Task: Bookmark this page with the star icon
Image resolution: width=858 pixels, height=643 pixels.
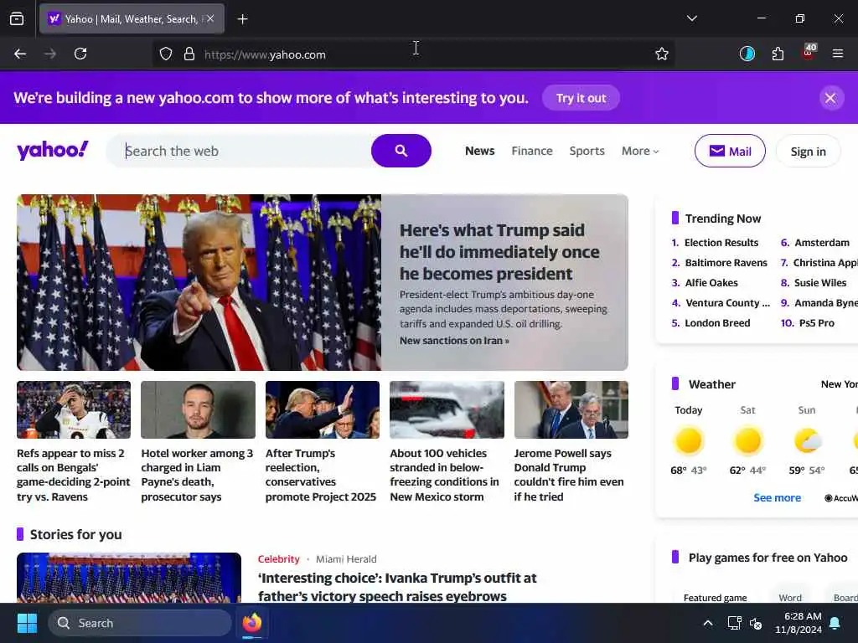Action: (662, 54)
